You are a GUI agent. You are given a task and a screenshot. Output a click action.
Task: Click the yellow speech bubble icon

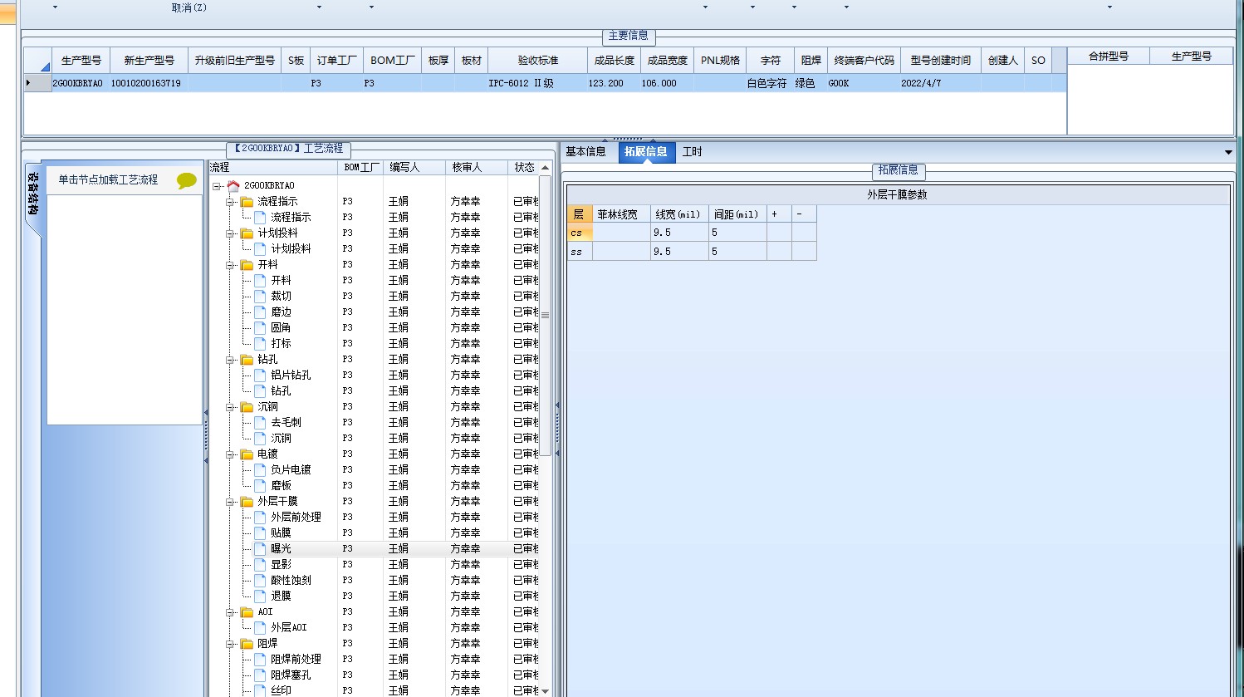point(187,180)
